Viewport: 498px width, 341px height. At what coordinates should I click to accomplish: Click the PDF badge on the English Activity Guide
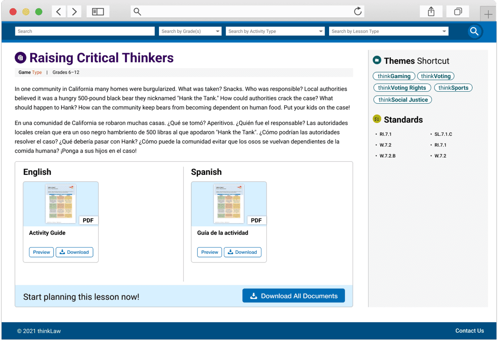[x=88, y=220]
